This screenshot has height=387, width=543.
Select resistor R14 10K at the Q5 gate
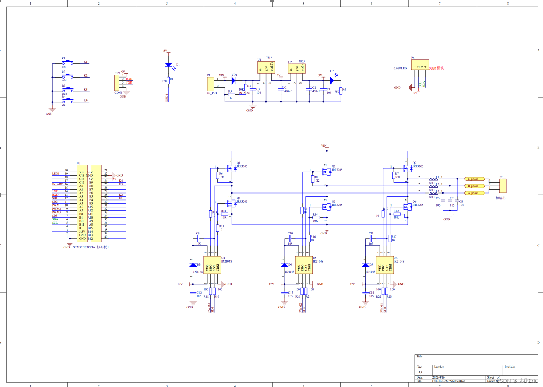point(316,217)
